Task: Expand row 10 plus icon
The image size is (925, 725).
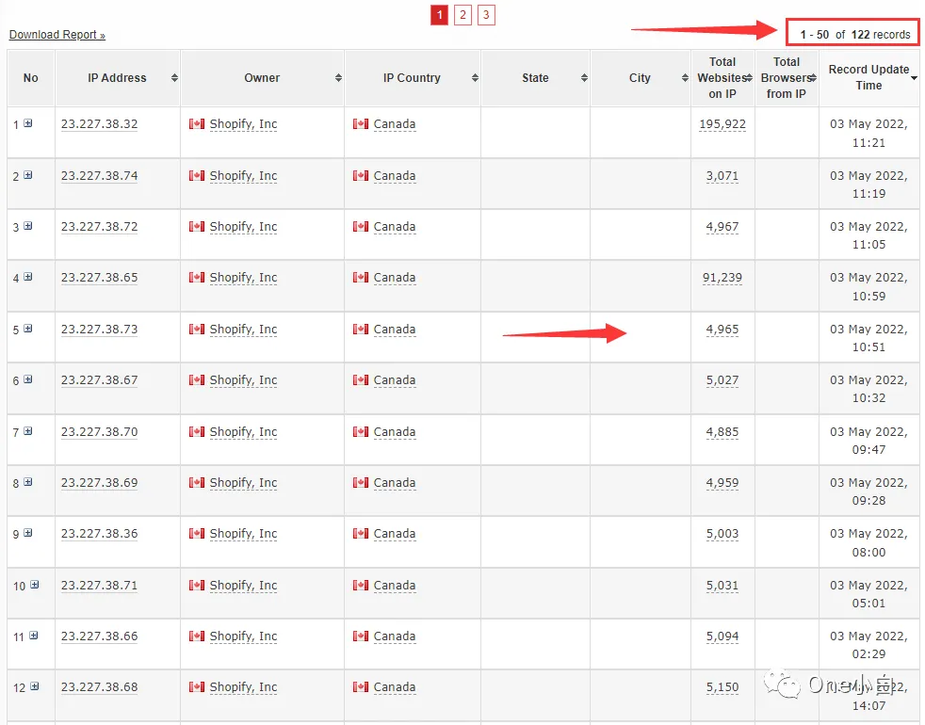Action: [x=34, y=585]
